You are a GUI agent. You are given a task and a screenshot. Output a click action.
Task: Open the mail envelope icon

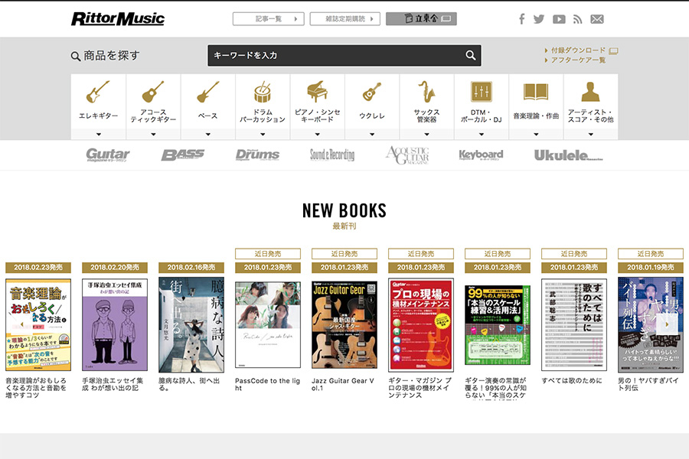(596, 19)
